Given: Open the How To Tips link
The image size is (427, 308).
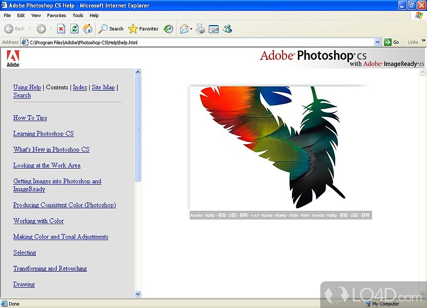Looking at the screenshot, I should 30,118.
